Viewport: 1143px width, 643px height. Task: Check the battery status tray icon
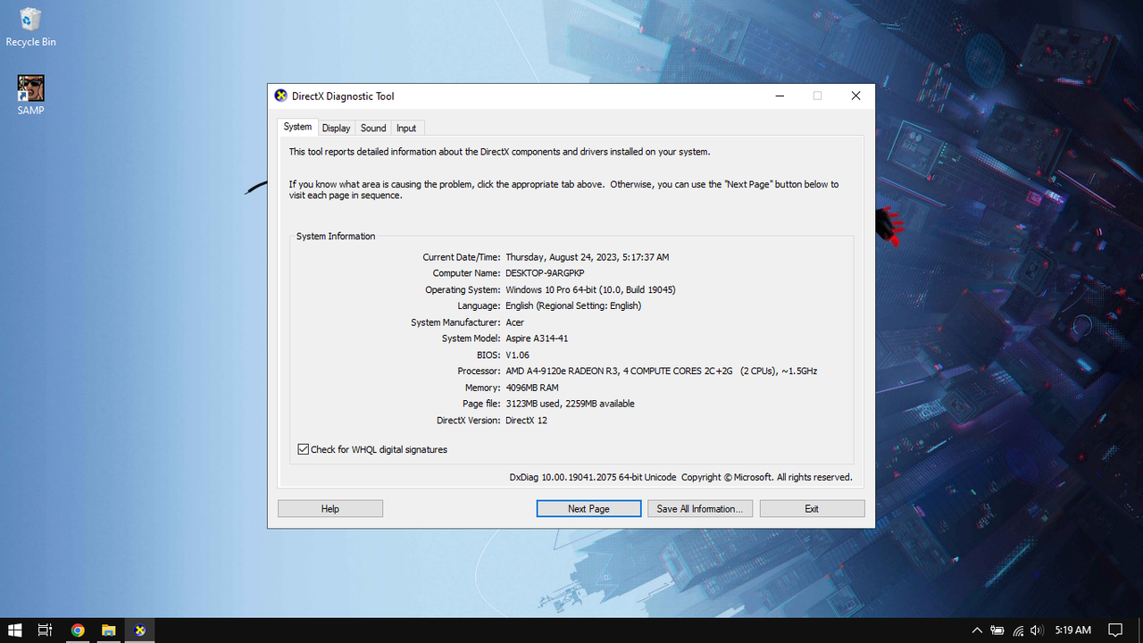coord(997,630)
